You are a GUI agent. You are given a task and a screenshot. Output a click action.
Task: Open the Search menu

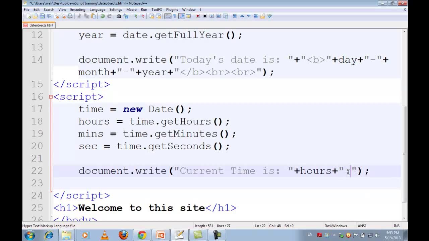click(x=49, y=10)
